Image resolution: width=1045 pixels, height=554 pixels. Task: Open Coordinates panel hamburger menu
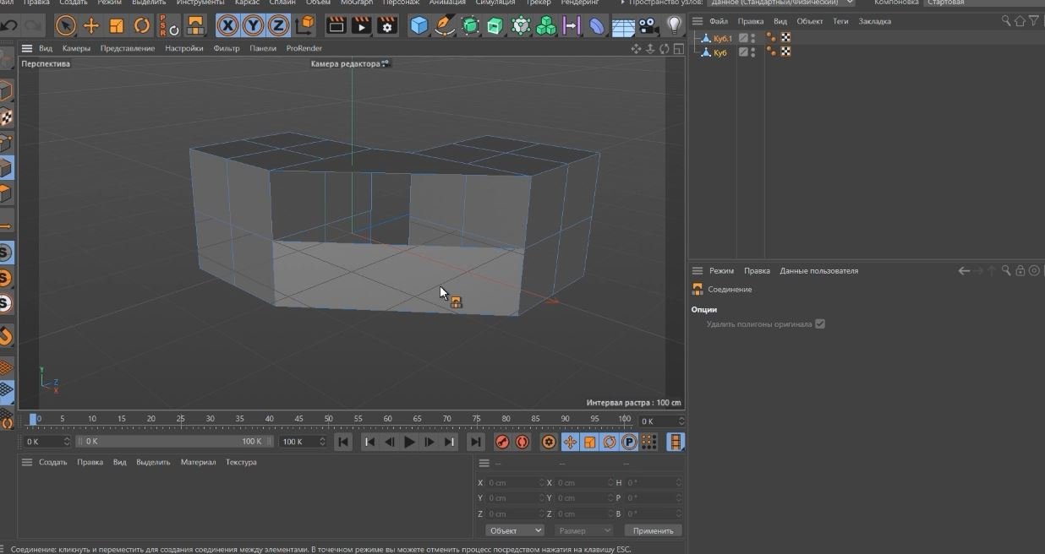(484, 463)
